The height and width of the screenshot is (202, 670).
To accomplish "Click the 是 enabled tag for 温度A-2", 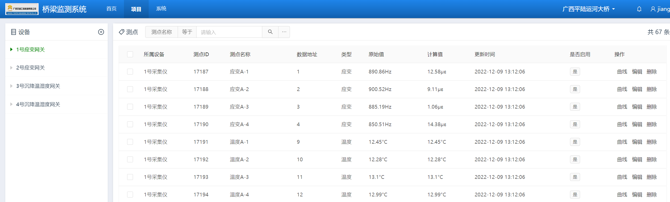I will 575,159.
